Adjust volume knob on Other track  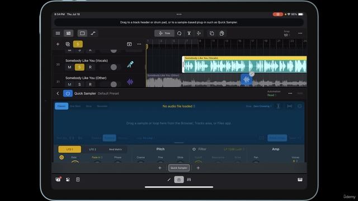point(114,84)
